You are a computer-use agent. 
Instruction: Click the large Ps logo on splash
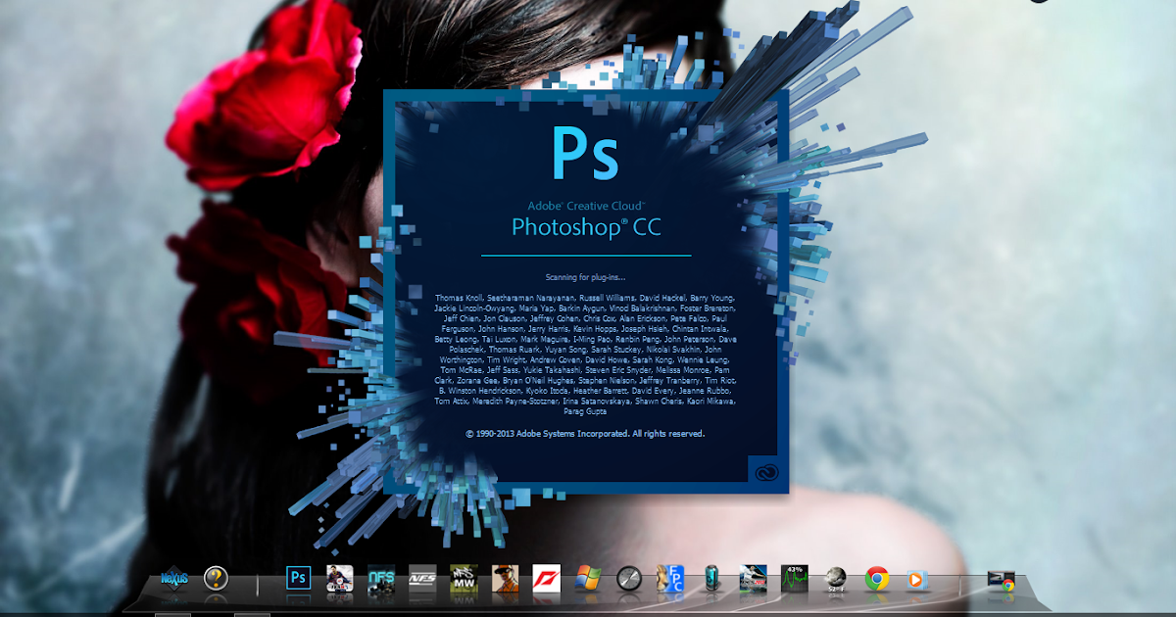(x=585, y=153)
